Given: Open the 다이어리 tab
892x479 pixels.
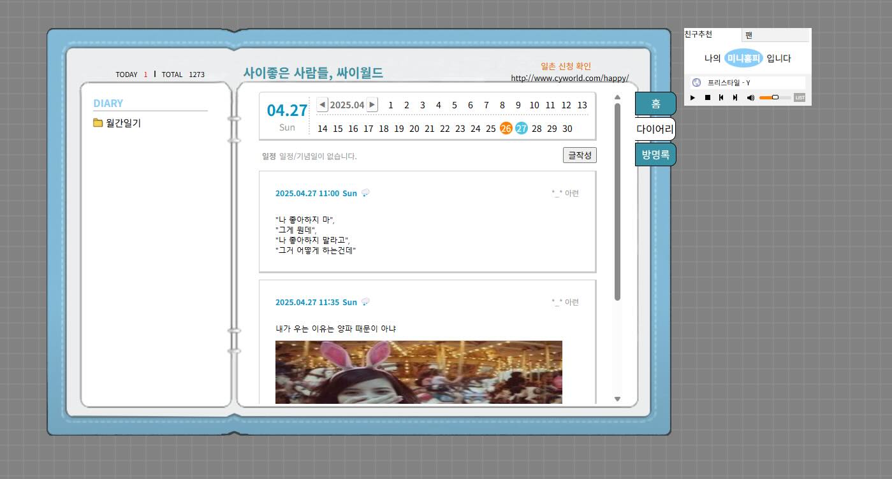Looking at the screenshot, I should click(x=655, y=129).
